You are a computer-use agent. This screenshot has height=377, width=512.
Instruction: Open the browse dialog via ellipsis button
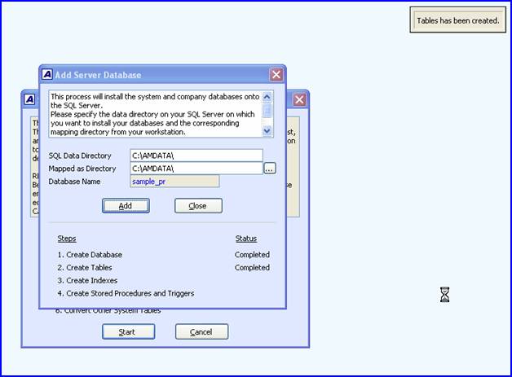[270, 169]
